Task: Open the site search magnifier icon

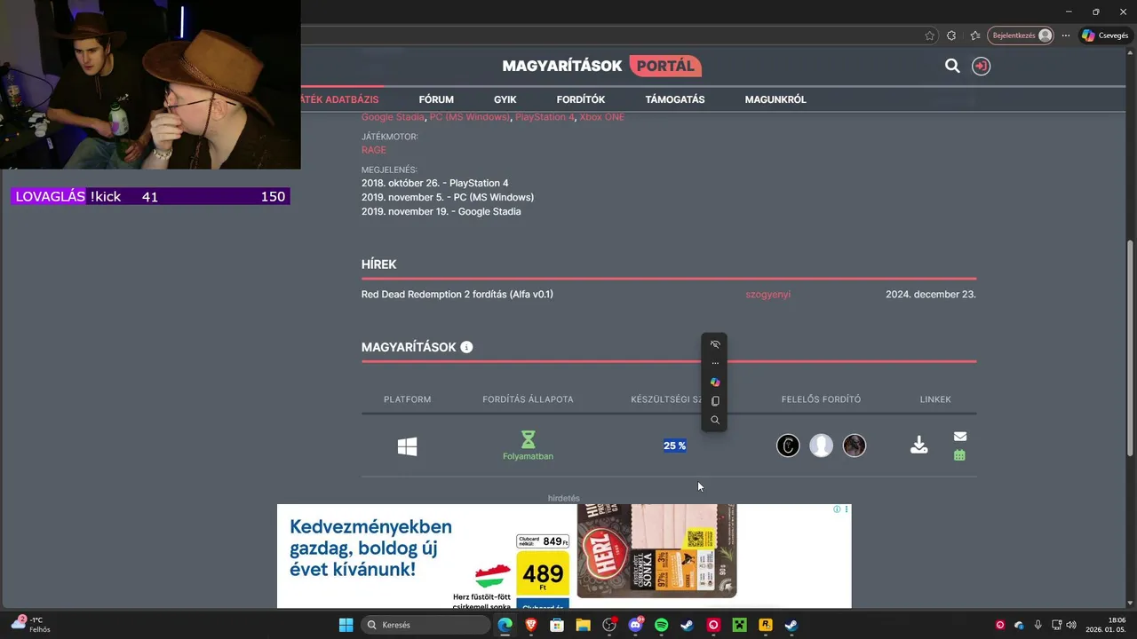Action: 952,66
